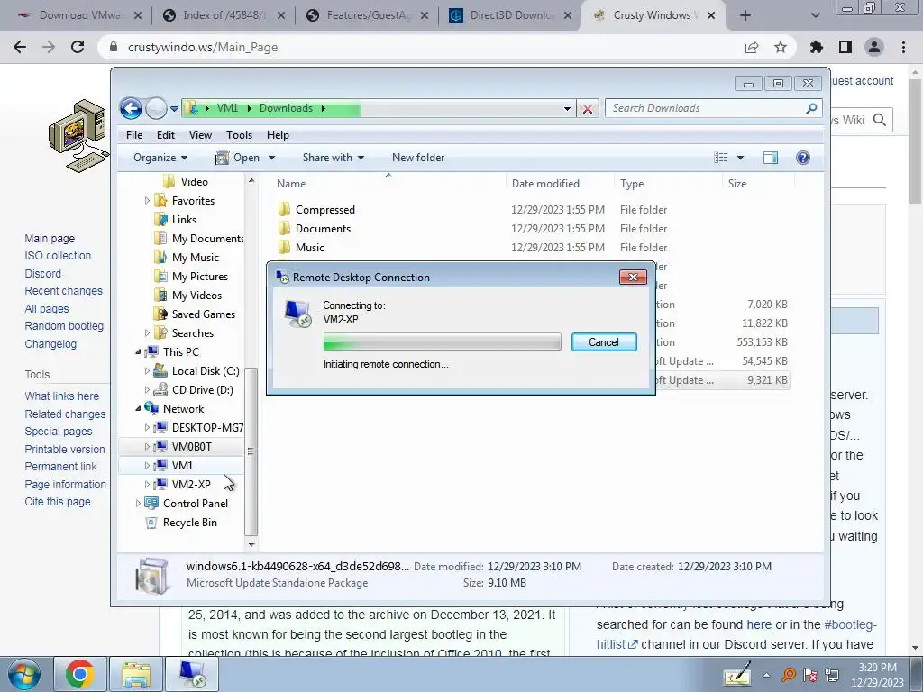Toggle the Explorer preview pane icon
The width and height of the screenshot is (923, 692).
(x=771, y=158)
